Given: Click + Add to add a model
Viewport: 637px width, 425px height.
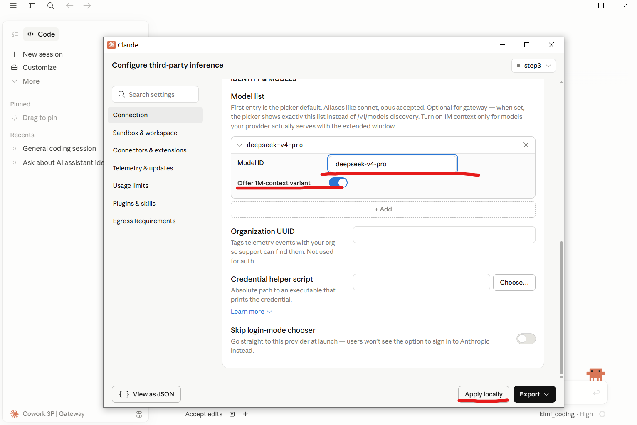Looking at the screenshot, I should [x=383, y=209].
